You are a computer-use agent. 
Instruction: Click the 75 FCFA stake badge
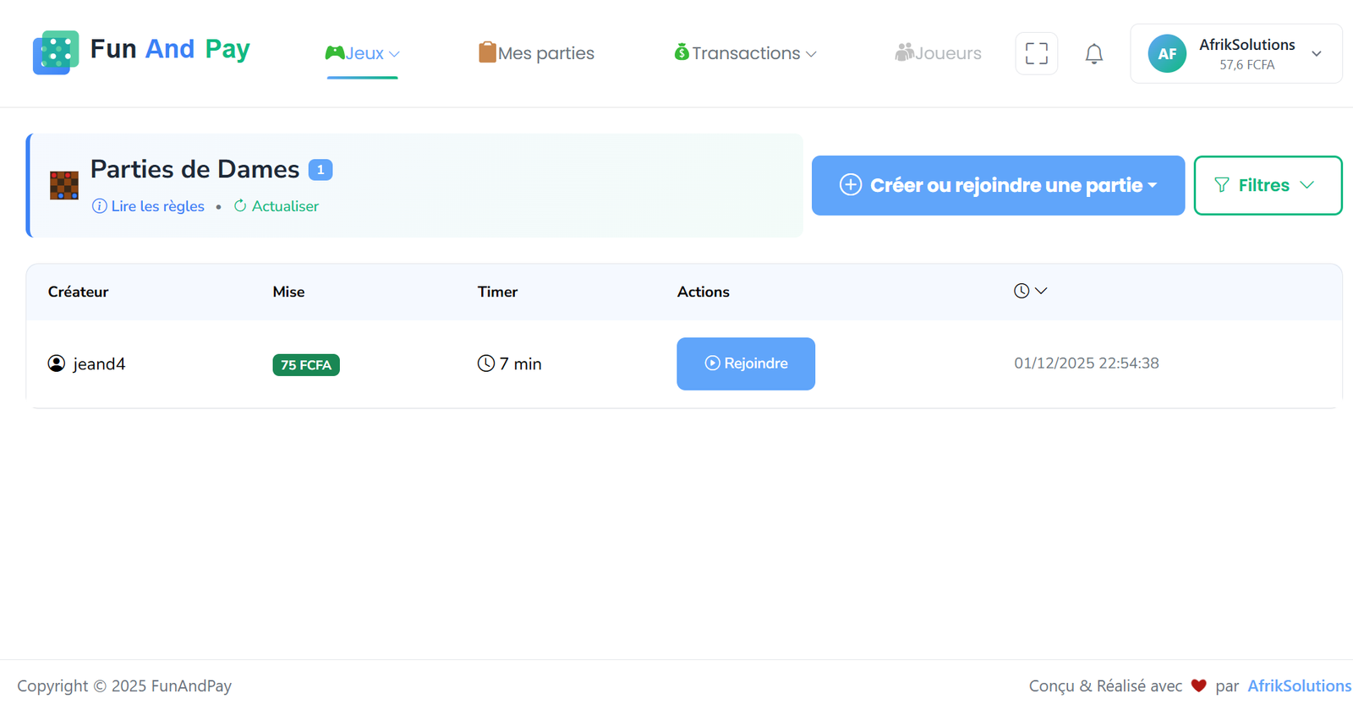[305, 365]
